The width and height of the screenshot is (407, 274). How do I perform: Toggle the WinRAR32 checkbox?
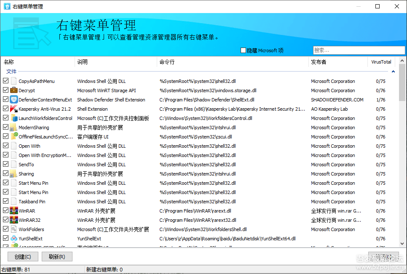pos(6,220)
